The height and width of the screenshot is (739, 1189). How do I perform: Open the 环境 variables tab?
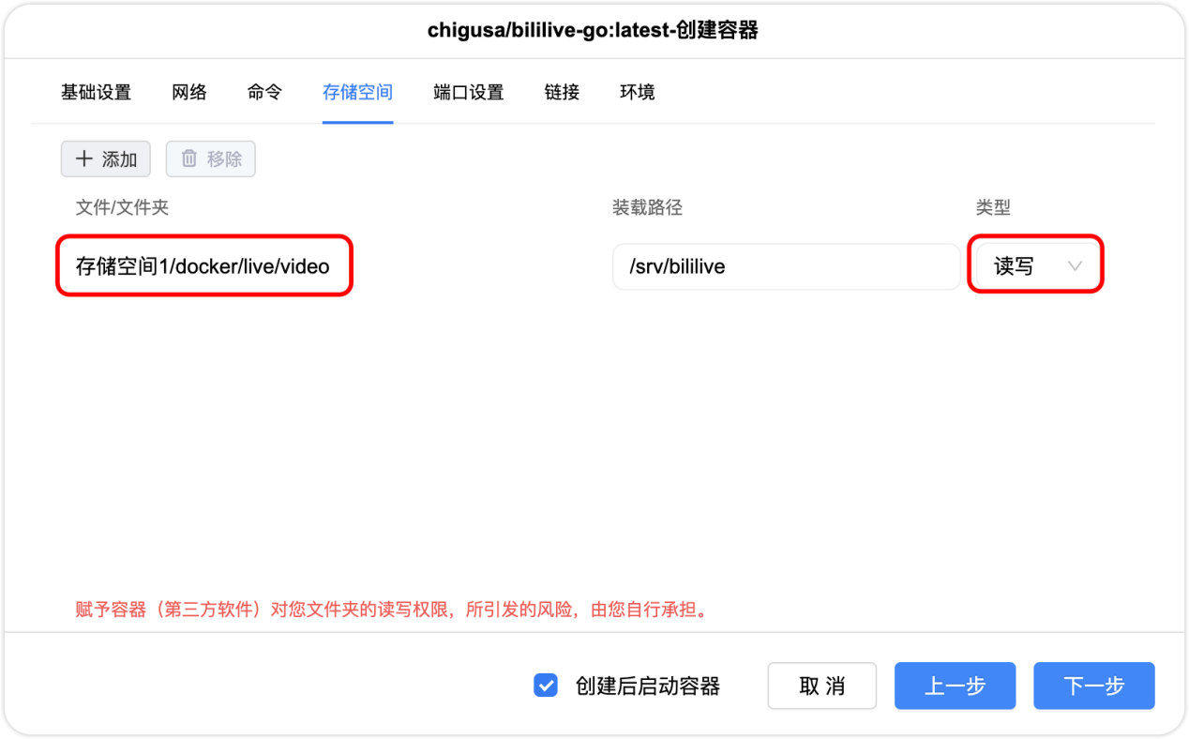tap(637, 91)
